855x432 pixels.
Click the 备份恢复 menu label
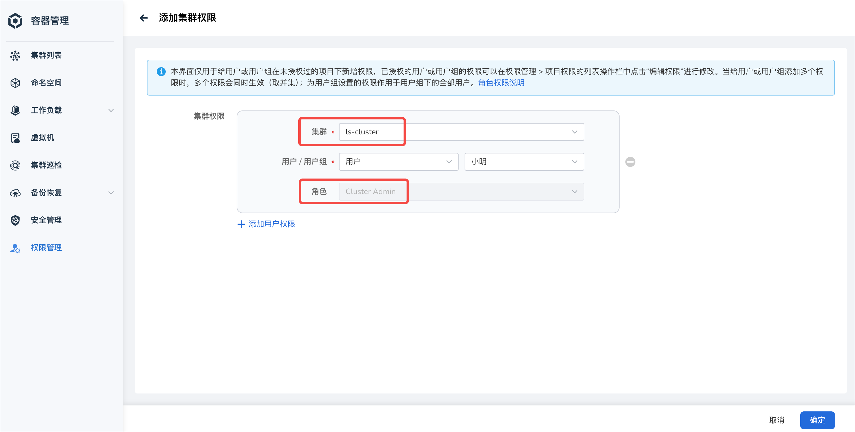pyautogui.click(x=46, y=193)
